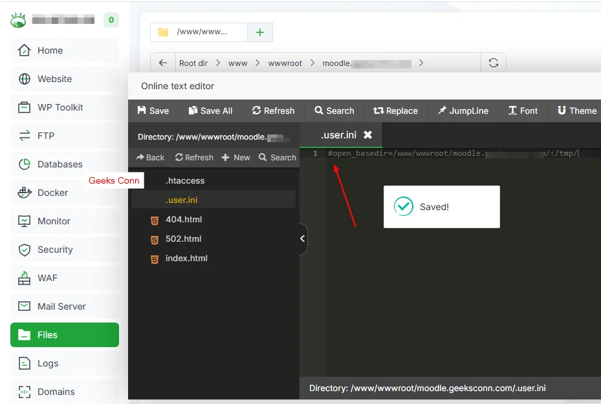
Task: Click the circular refresh icon beside the breadcrumb
Action: pyautogui.click(x=494, y=62)
